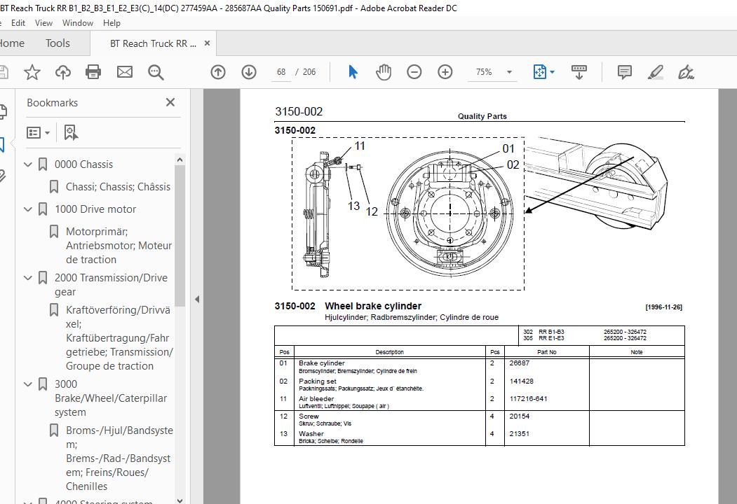Image resolution: width=737 pixels, height=504 pixels.
Task: Print the document with printer icon
Action: pyautogui.click(x=93, y=72)
